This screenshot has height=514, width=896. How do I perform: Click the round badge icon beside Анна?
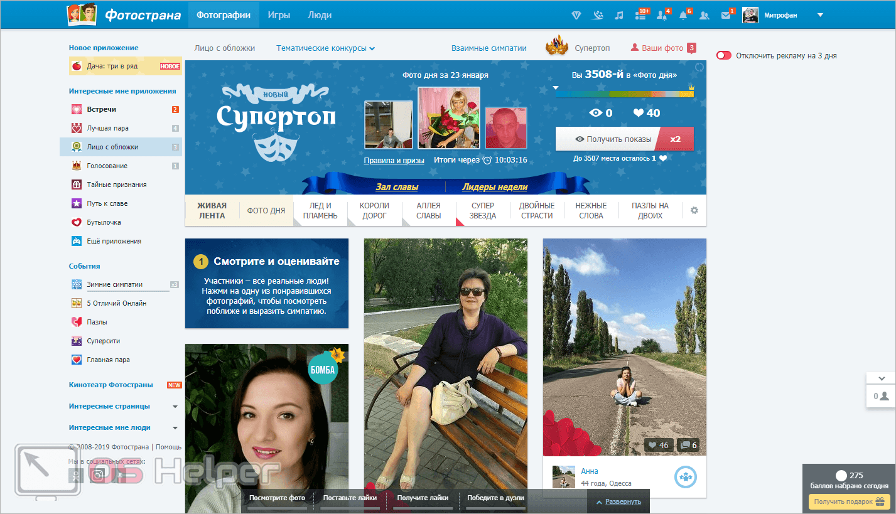[686, 478]
